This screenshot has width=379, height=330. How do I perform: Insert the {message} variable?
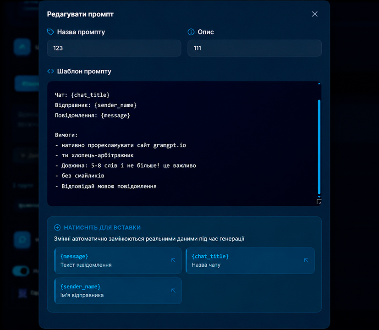[x=118, y=260]
